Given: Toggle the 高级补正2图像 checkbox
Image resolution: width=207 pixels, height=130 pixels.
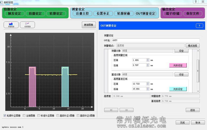Looking at the screenshot, I should 78,116.
